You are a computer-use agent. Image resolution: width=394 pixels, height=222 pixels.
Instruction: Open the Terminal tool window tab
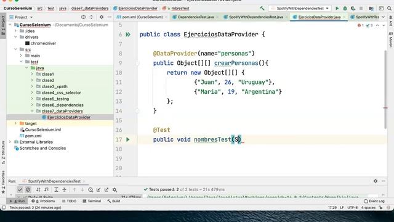pyautogui.click(x=92, y=201)
